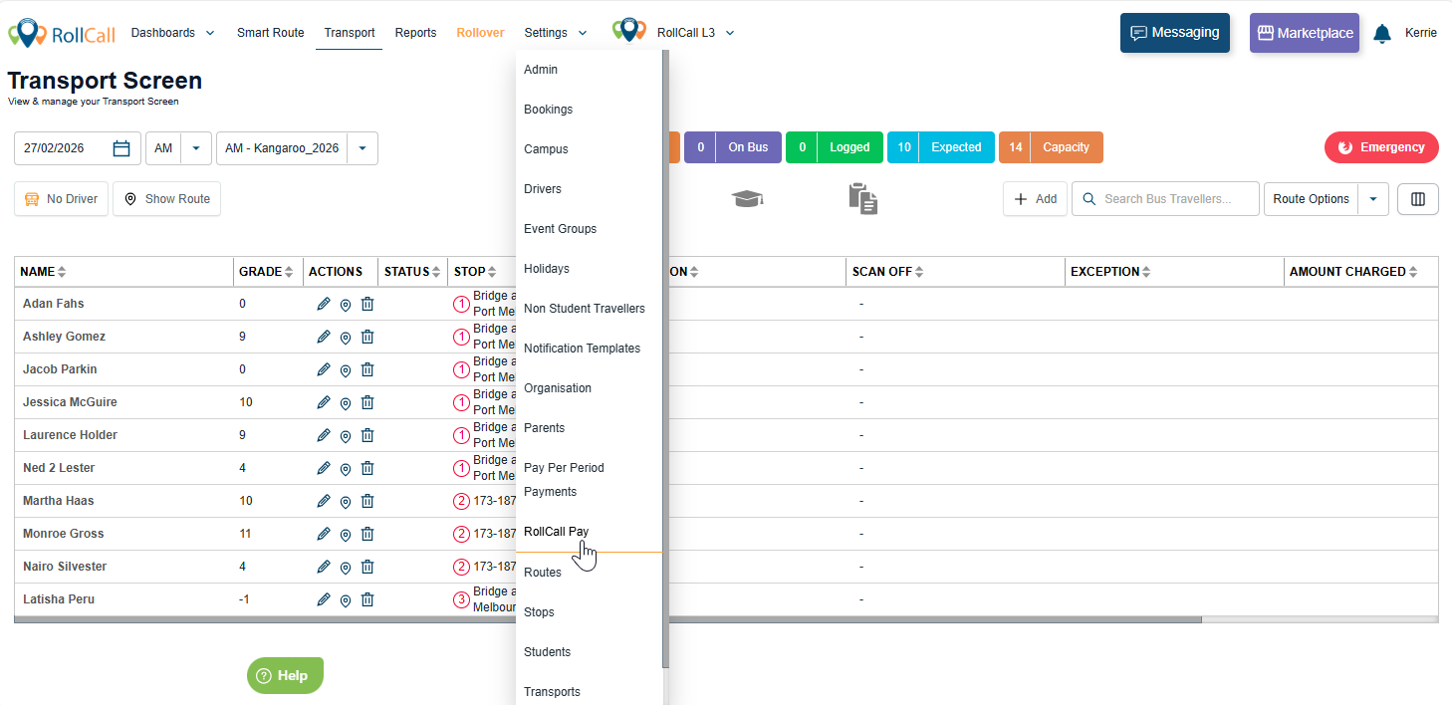Edit Latisha Peru with pencil icon

coord(324,599)
